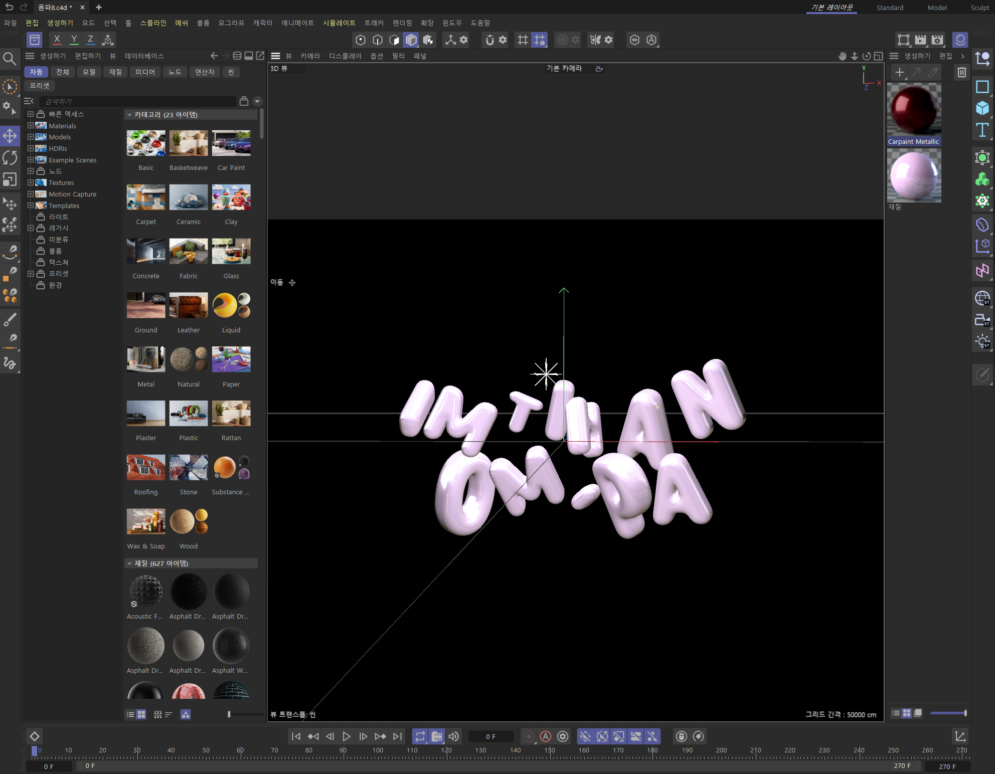Select the Move tool in left toolbar
This screenshot has width=995, height=774.
pyautogui.click(x=10, y=136)
